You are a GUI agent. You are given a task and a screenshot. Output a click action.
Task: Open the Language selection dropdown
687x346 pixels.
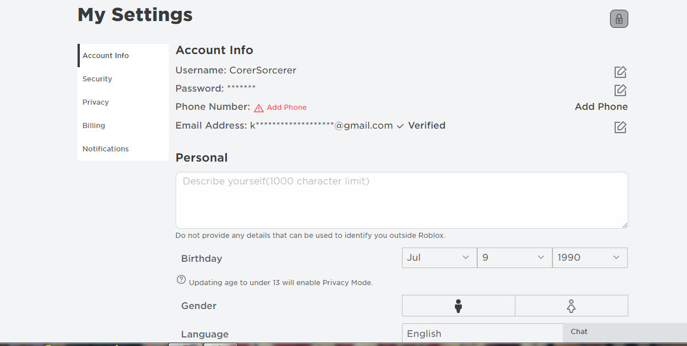click(482, 333)
